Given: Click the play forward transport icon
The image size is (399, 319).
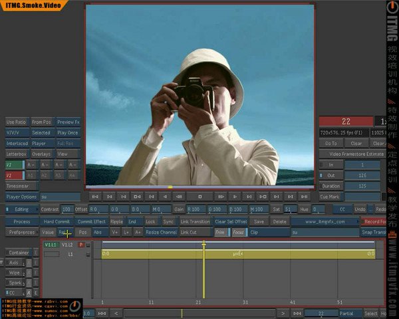Looking at the screenshot, I should point(234,197).
